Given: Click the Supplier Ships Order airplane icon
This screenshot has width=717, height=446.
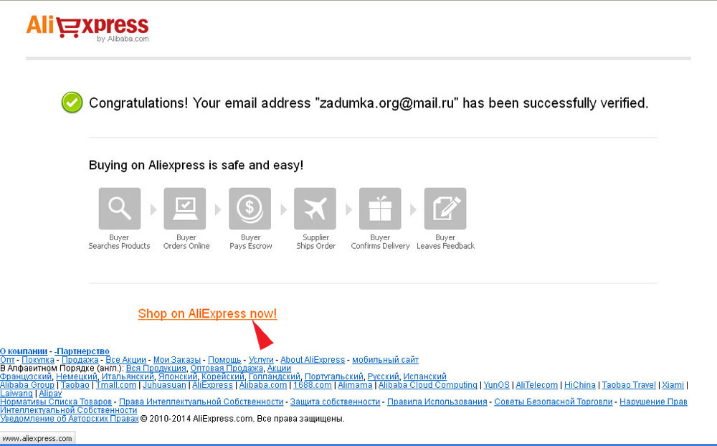Looking at the screenshot, I should (315, 209).
